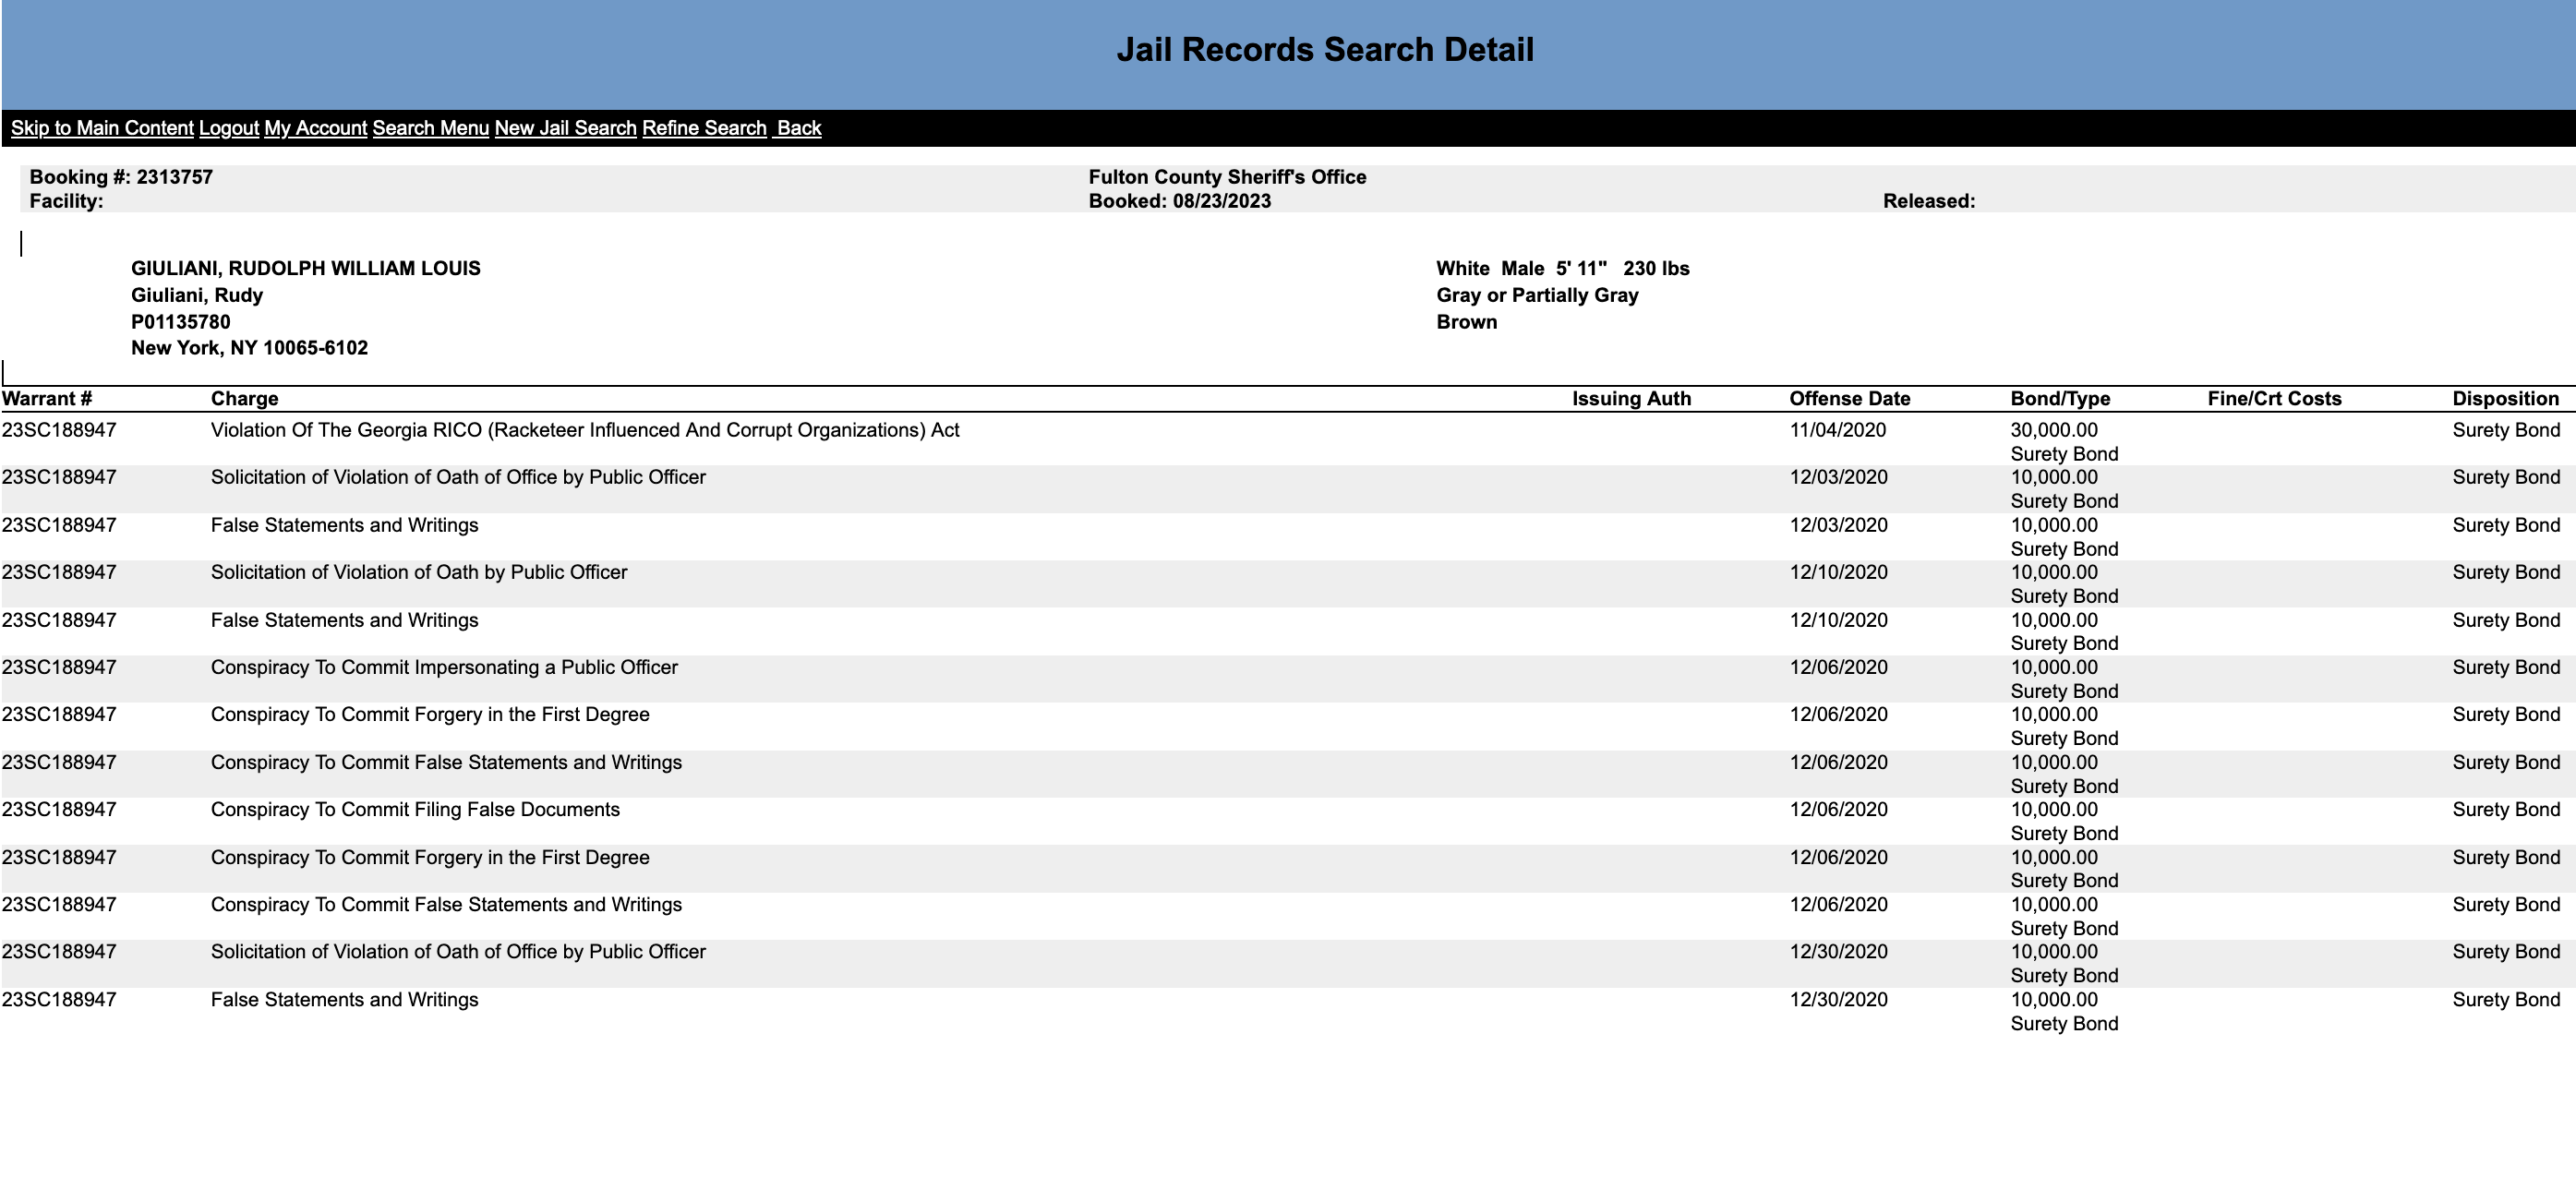Click the Refine Search link

click(x=704, y=128)
